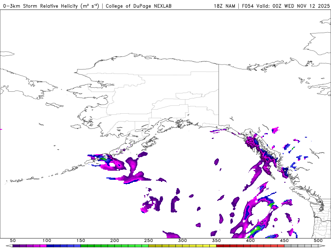
Task: Click the '50' value on the color scale
Action: 13,241
